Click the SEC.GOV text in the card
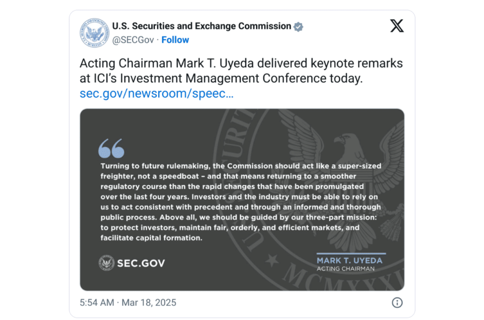 [140, 263]
